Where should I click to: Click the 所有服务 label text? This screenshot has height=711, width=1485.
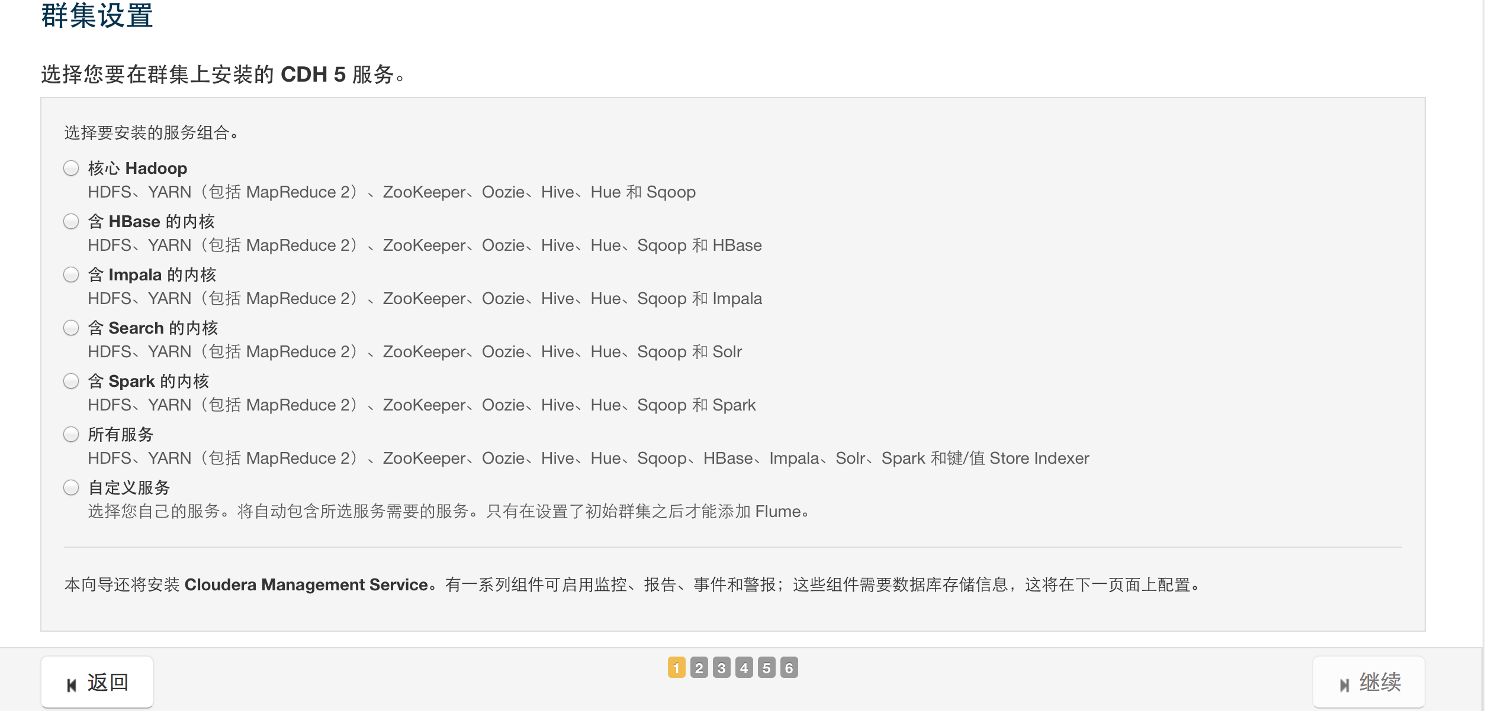pos(121,435)
